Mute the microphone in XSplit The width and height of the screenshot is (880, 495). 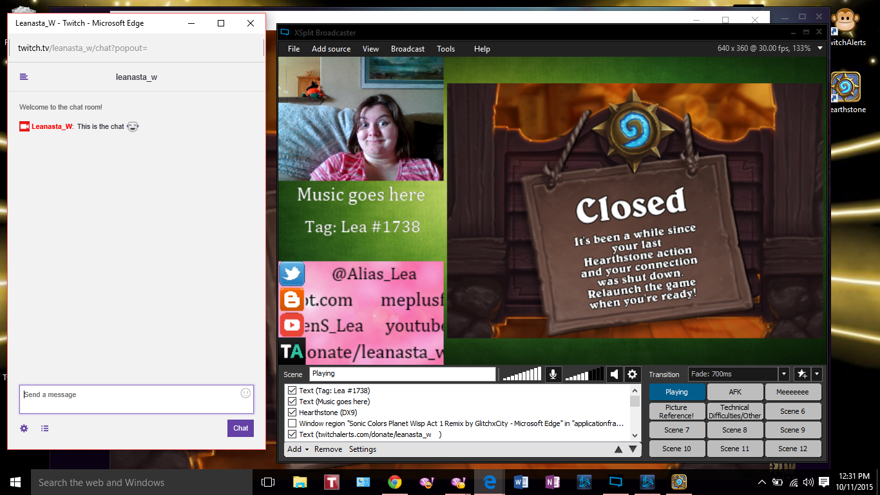click(x=553, y=374)
